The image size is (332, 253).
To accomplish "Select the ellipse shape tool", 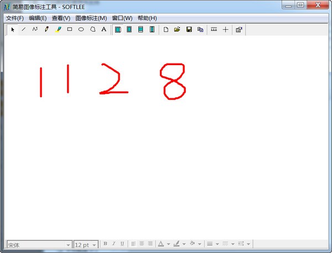I will (81, 29).
